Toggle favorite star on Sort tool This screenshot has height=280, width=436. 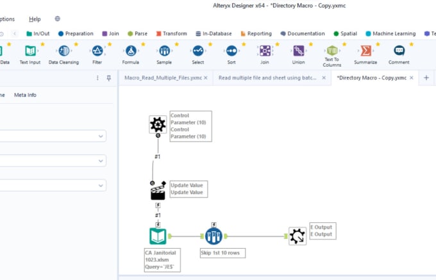pos(244,44)
